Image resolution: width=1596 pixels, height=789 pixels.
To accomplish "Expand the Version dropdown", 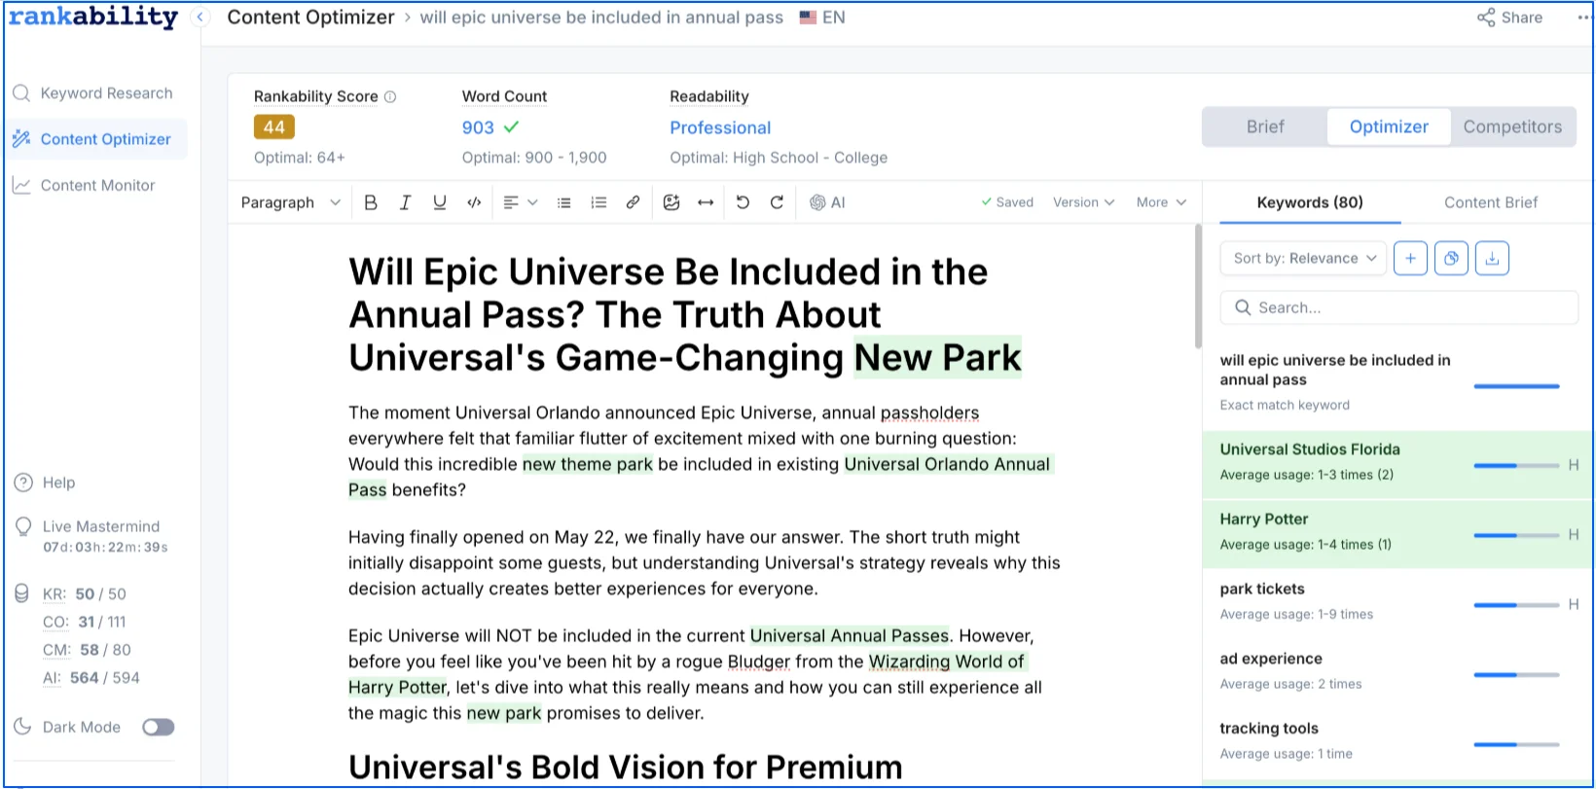I will (x=1083, y=202).
